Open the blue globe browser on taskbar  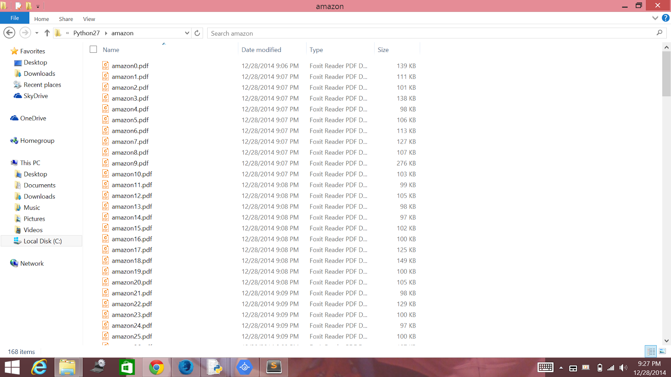[186, 367]
